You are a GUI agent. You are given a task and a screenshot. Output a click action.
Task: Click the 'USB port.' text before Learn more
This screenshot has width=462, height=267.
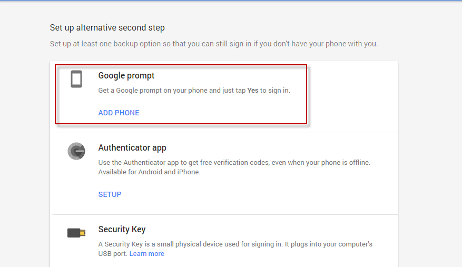[x=113, y=254]
